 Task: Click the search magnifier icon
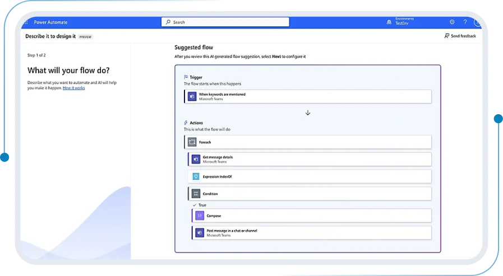click(168, 22)
